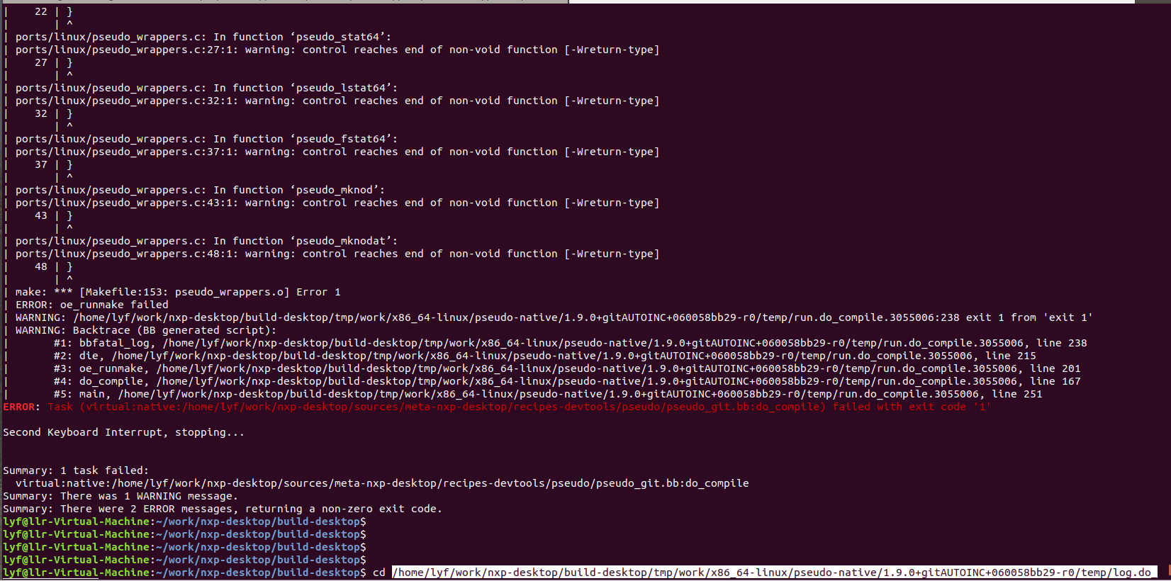Image resolution: width=1171 pixels, height=581 pixels.
Task: Click the highlighted log.do path after the cd command
Action: 775,572
